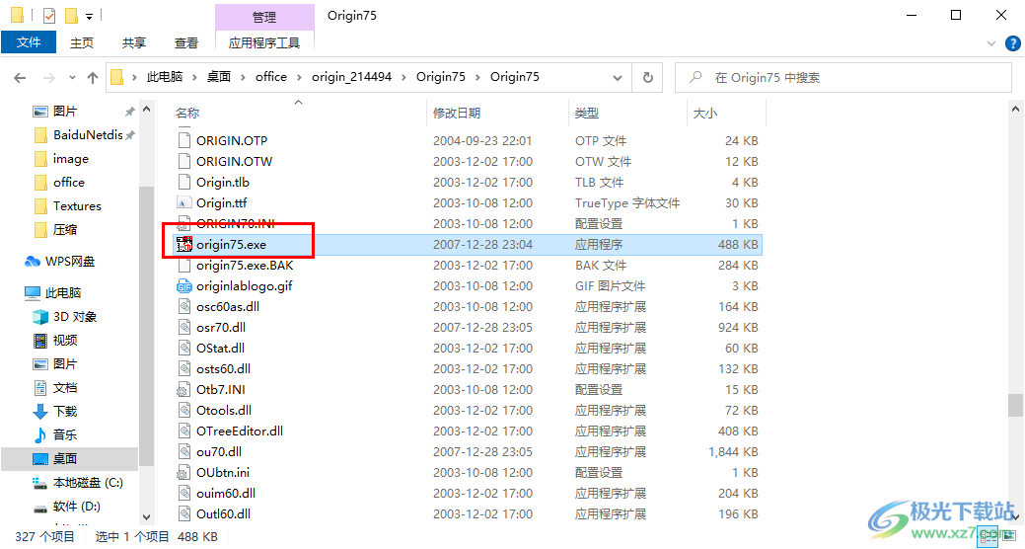This screenshot has width=1025, height=549.
Task: Select the Otb7.INI settings file icon
Action: coord(184,390)
